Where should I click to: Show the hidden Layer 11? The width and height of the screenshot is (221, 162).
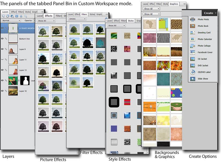pyautogui.click(x=2, y=60)
